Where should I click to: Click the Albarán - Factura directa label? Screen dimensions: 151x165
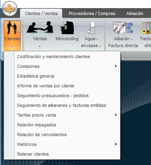pos(123,42)
